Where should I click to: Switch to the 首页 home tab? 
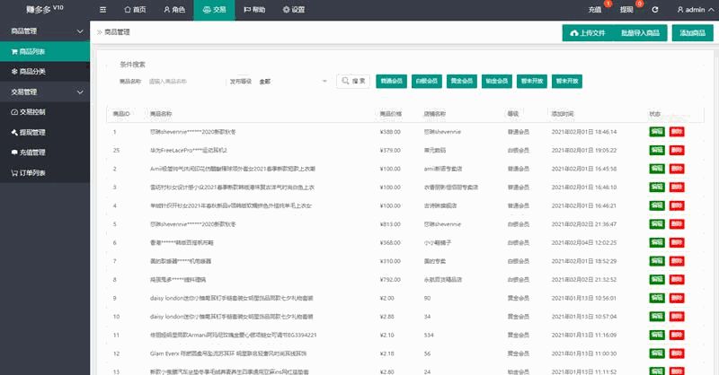point(133,10)
